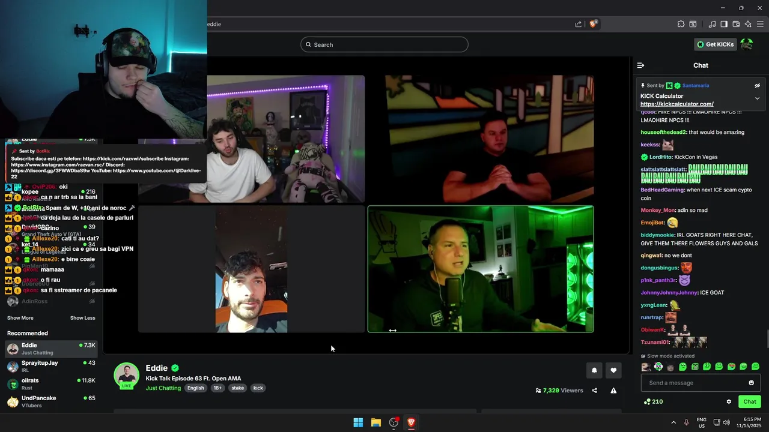Insert the last green emote in quick bar

coord(756,367)
